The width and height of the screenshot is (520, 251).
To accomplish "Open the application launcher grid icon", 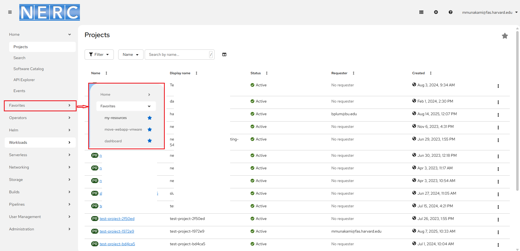I will (421, 12).
